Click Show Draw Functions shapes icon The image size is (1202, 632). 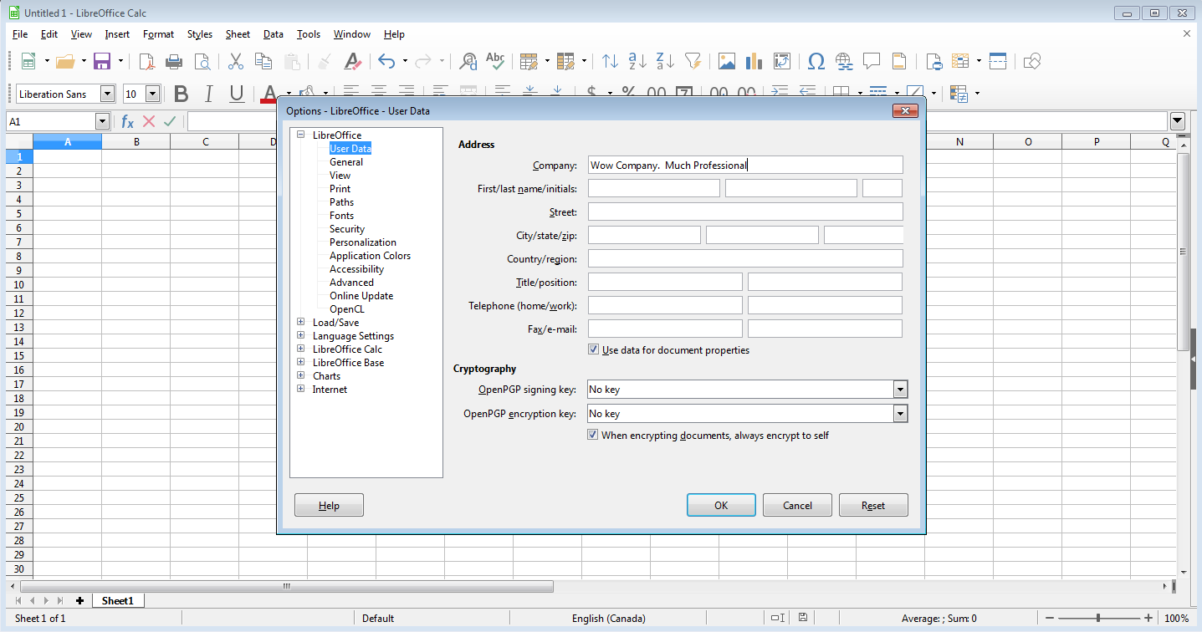tap(1032, 61)
